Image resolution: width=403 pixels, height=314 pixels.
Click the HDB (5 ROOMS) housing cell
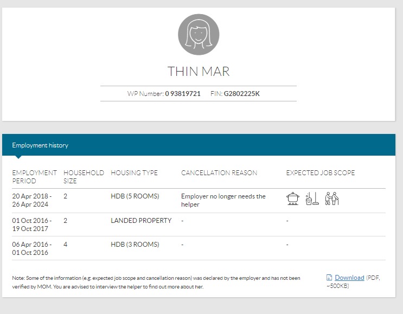pos(135,196)
